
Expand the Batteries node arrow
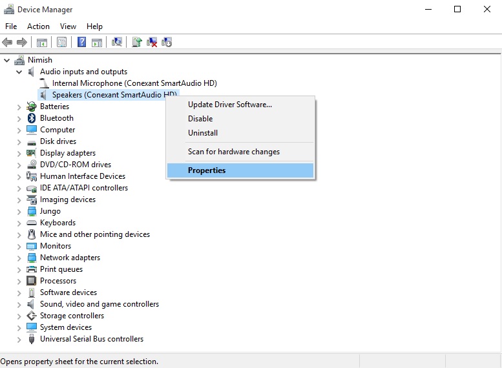pos(19,107)
